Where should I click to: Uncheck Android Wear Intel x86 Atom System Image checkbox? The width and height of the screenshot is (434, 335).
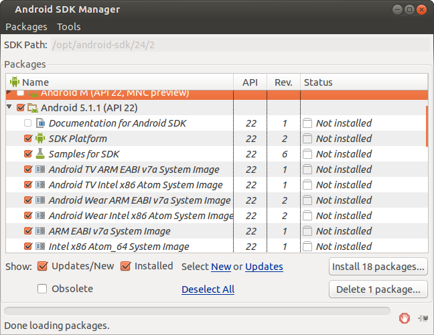28,215
